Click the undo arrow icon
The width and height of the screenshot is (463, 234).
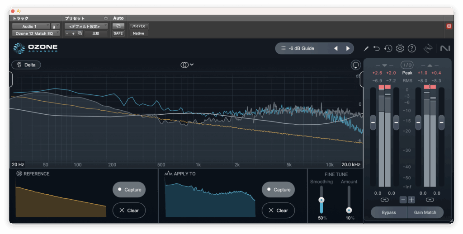pos(377,48)
